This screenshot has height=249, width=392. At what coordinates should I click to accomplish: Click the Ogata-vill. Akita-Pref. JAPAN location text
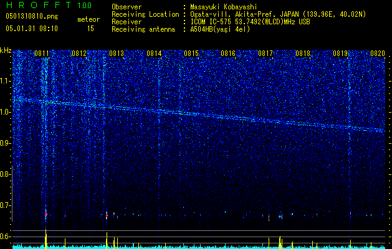point(278,14)
